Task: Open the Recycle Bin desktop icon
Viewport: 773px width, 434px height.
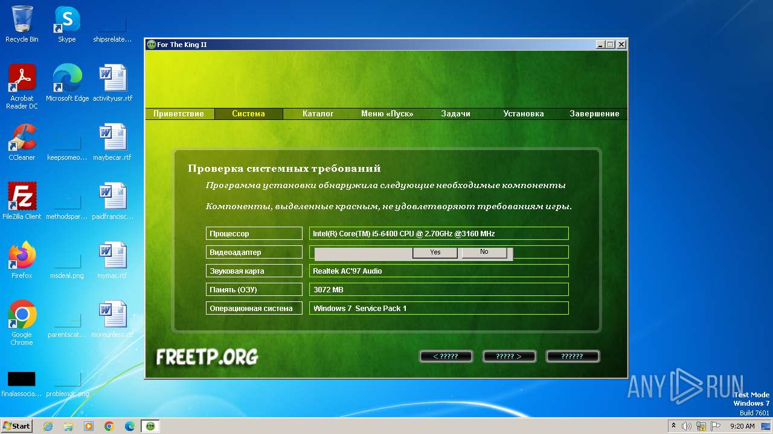Action: coord(22,24)
